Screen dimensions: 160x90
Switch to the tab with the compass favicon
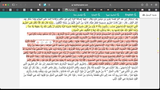135,10
